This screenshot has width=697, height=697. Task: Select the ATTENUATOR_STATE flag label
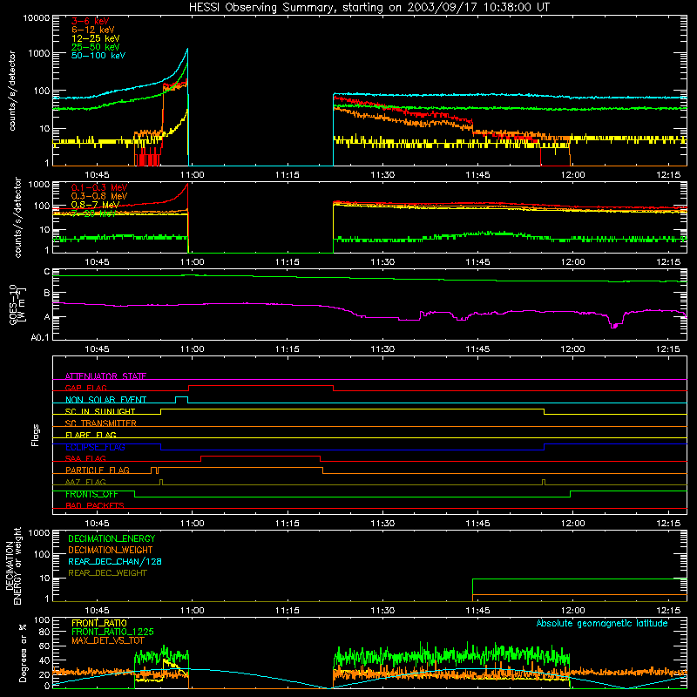[x=105, y=376]
